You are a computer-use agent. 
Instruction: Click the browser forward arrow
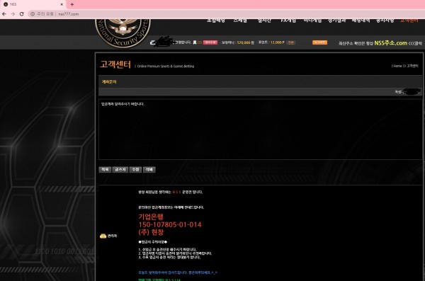tap(13, 14)
